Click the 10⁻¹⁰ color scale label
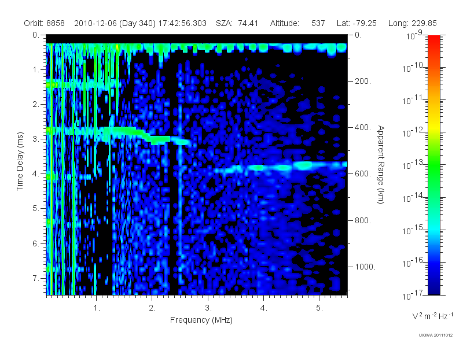This screenshot has height=347, width=463. pos(413,67)
